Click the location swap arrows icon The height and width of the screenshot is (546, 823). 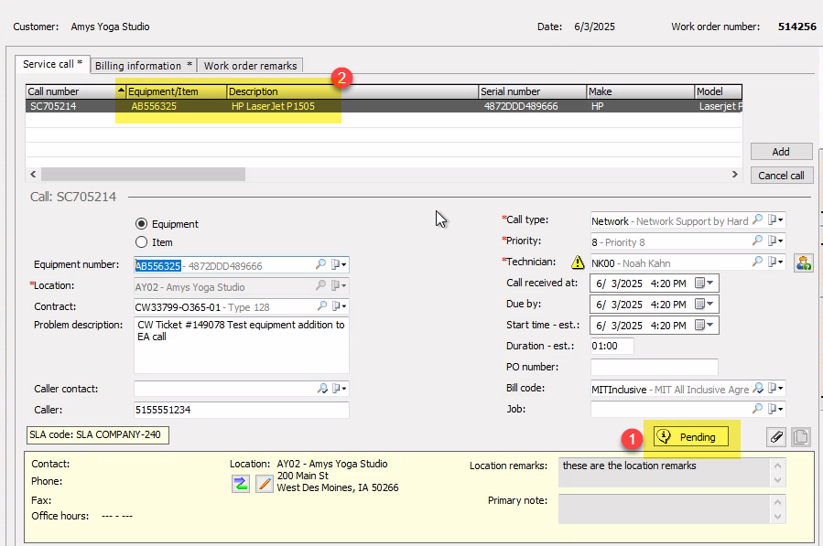(241, 484)
